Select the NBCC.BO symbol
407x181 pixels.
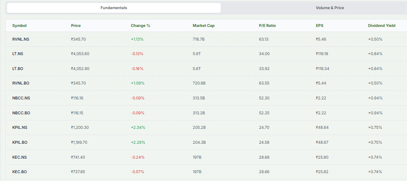[21, 113]
